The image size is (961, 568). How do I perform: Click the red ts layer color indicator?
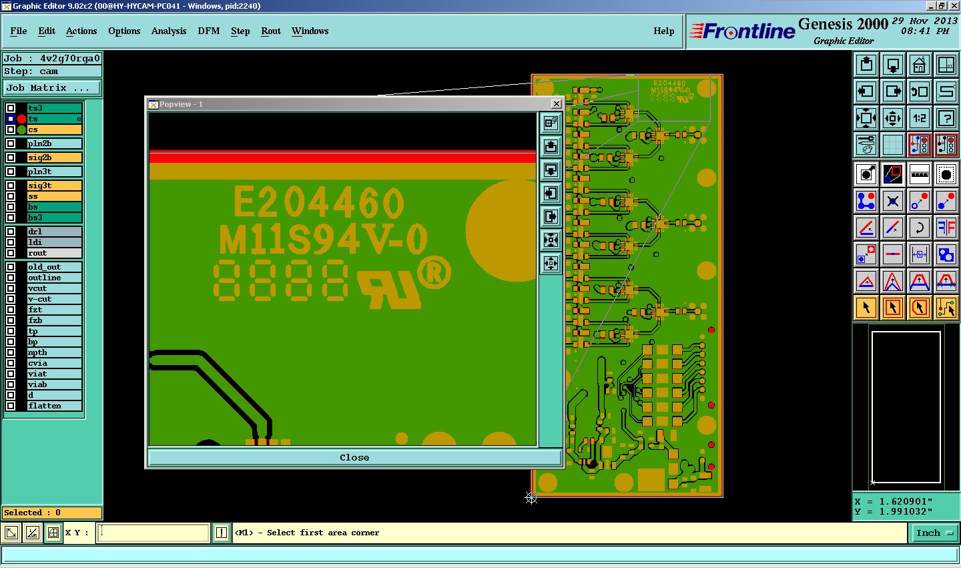tap(21, 119)
